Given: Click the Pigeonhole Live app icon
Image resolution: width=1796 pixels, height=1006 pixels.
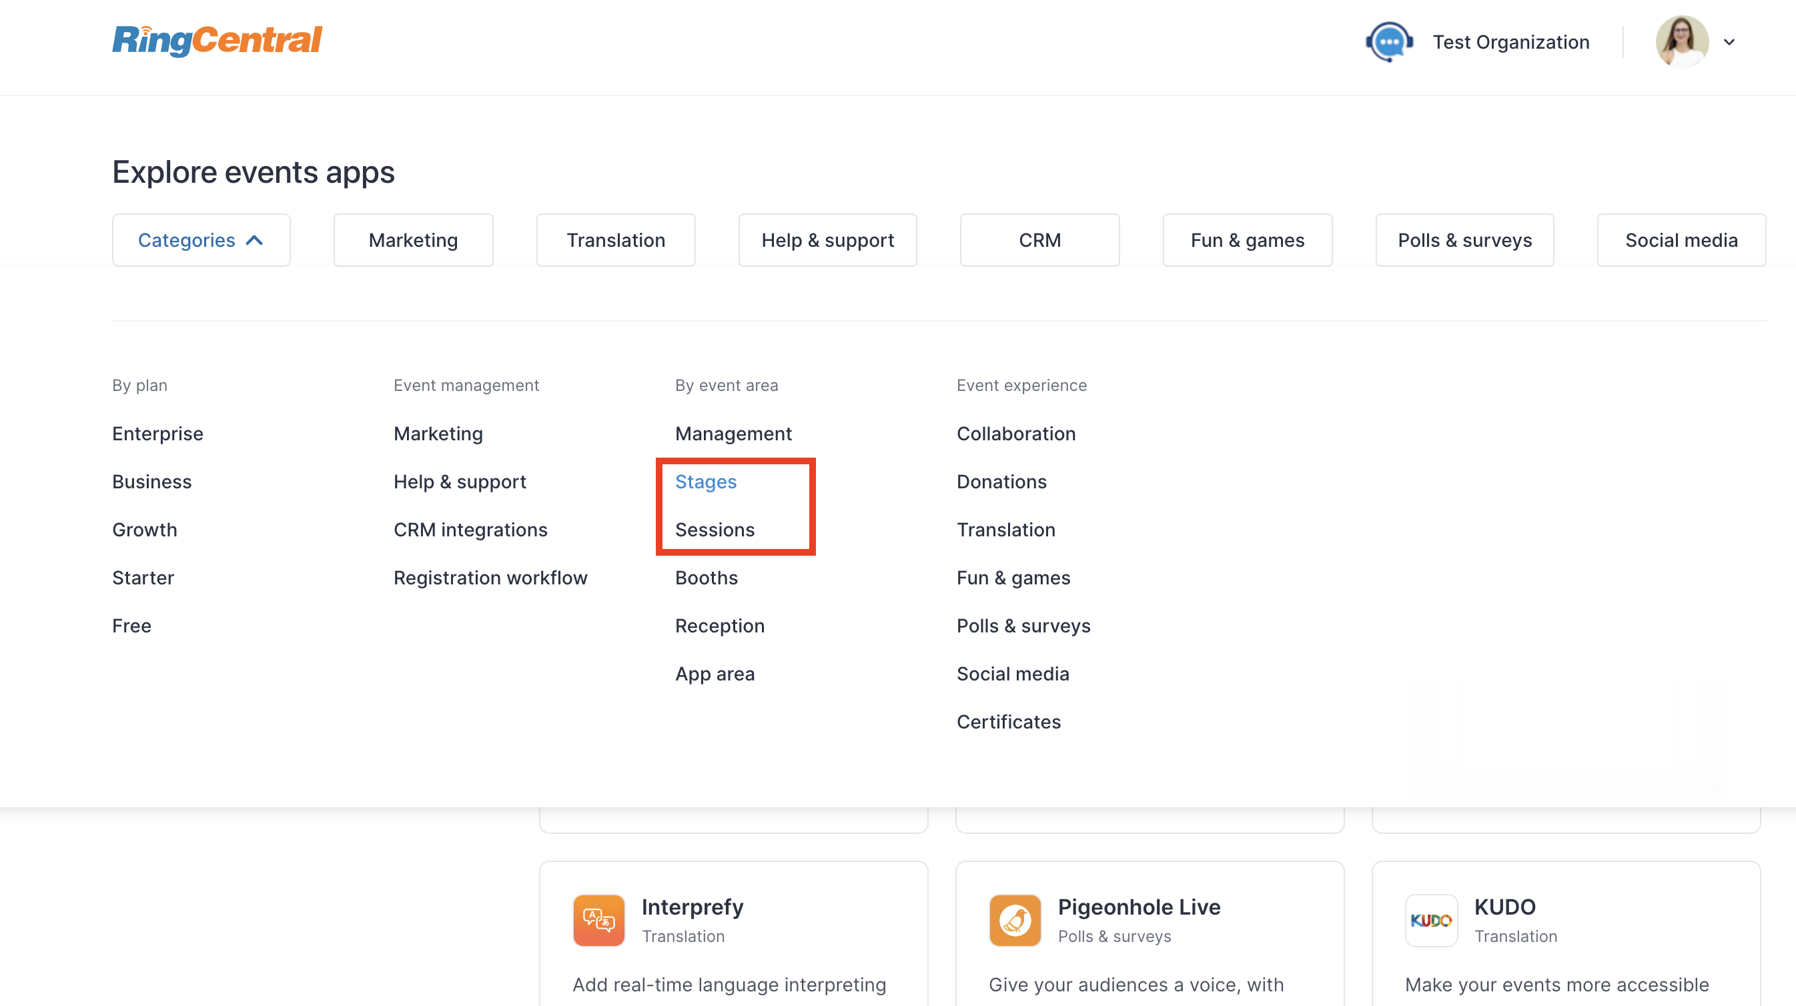Looking at the screenshot, I should click(1015, 920).
